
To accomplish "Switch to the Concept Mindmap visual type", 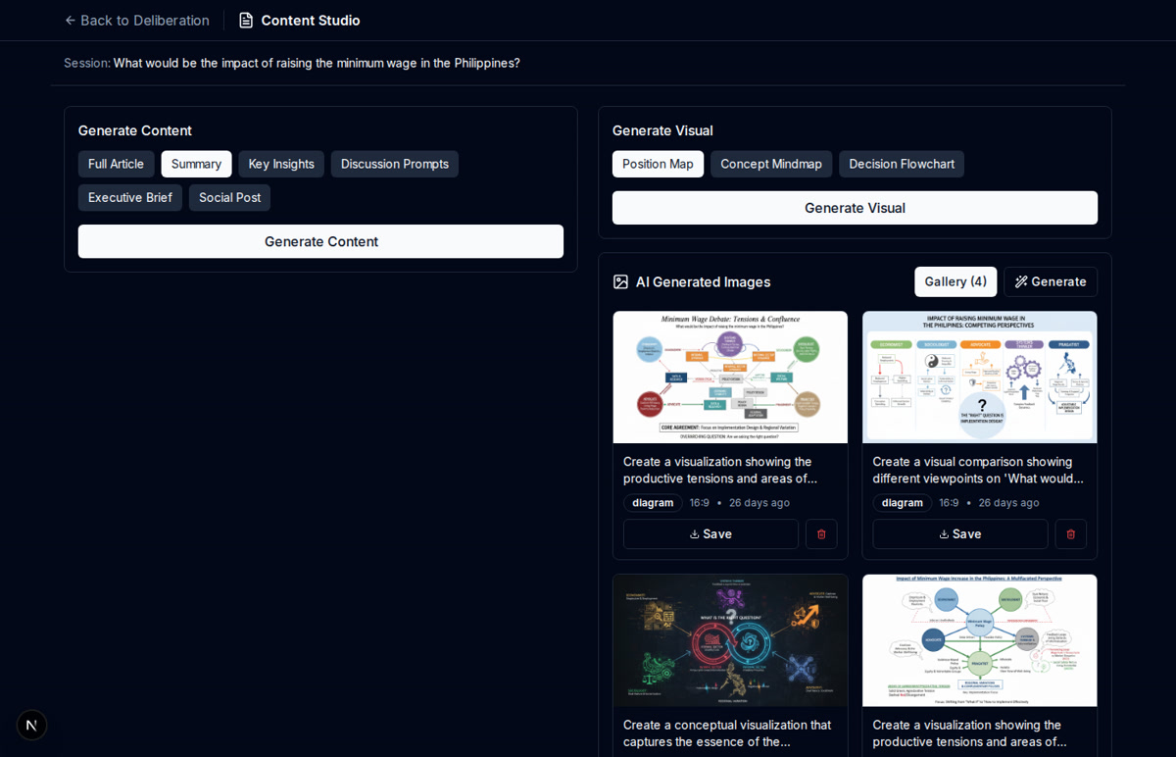I will 771,164.
